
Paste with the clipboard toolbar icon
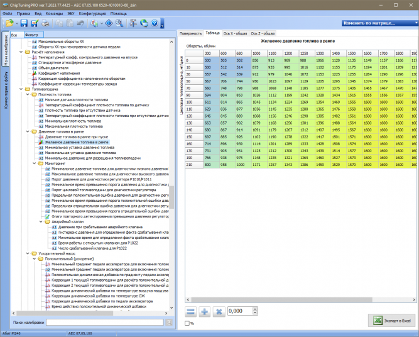(x=70, y=23)
